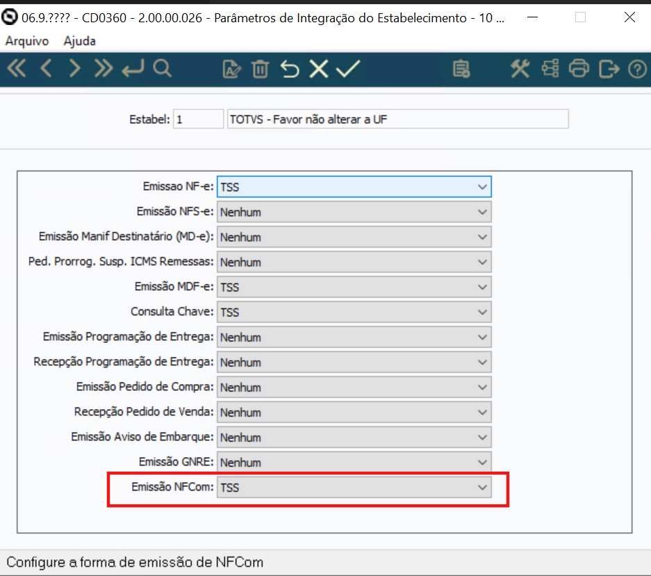The image size is (651, 576).
Task: Click the go-to record arrow icon
Action: coord(133,69)
